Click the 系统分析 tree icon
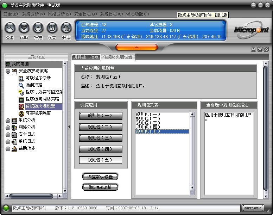 point(14,121)
